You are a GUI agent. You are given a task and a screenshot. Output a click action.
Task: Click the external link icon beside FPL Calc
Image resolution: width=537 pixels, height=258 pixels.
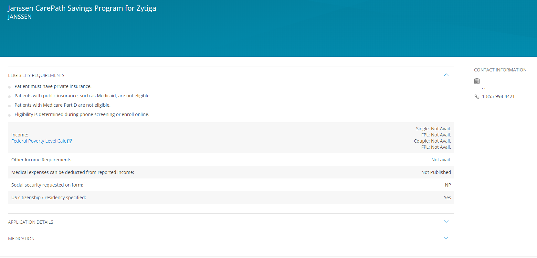69,141
